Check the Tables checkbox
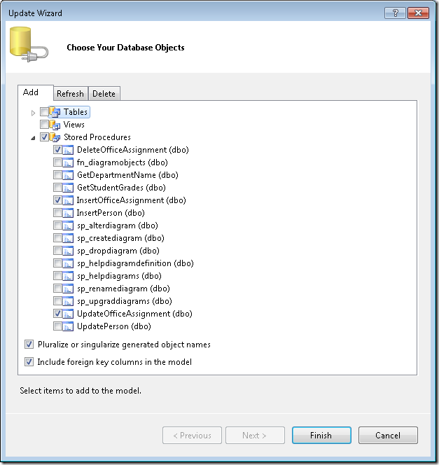Screen dimensions: 439x465 point(44,112)
